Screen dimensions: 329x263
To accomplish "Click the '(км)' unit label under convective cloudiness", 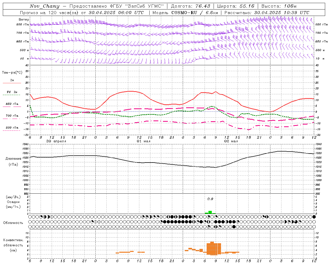I will pos(13,250).
